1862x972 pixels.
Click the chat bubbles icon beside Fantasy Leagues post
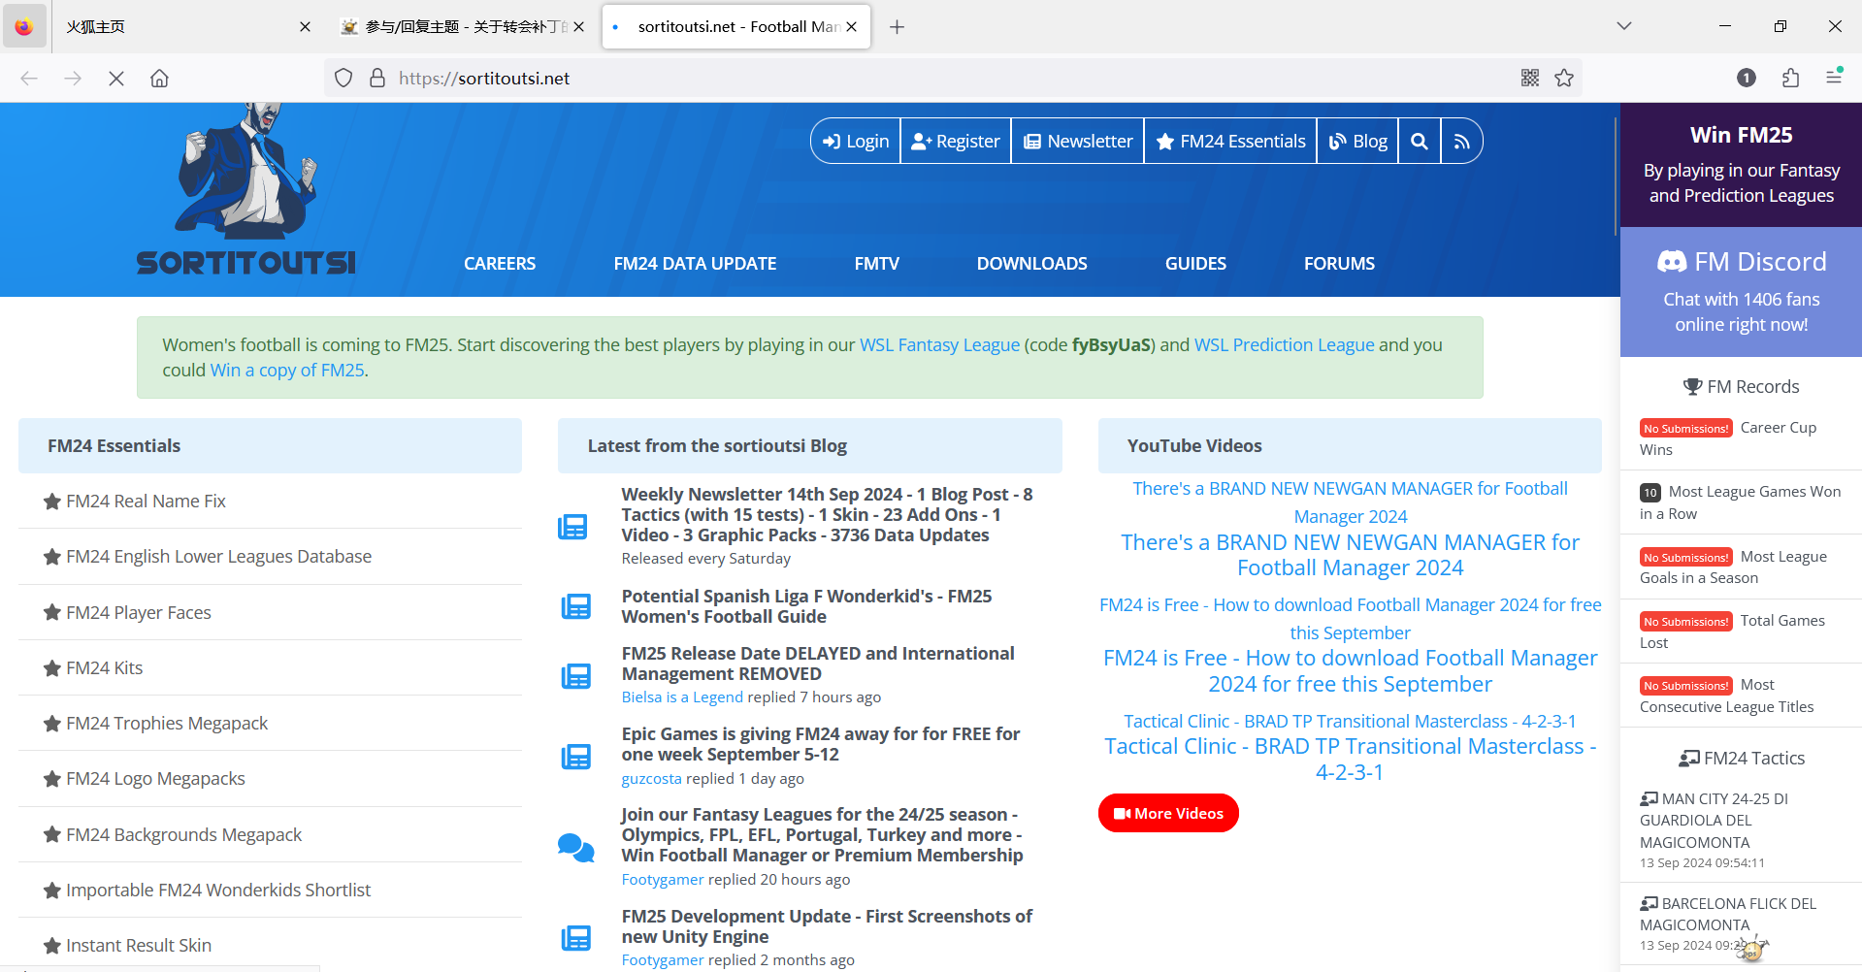pyautogui.click(x=575, y=848)
